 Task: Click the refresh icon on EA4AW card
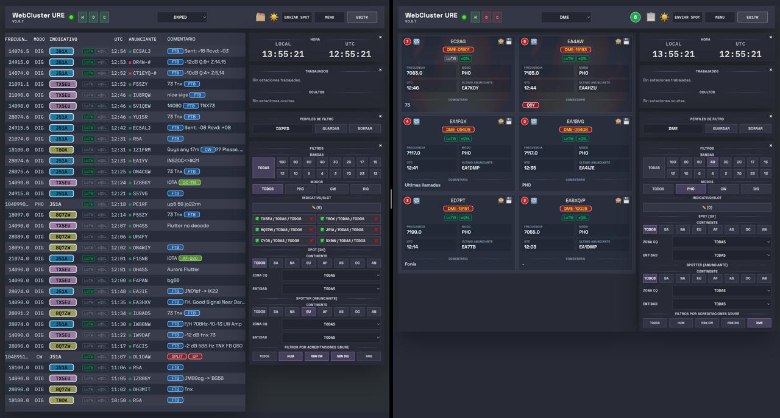(x=534, y=41)
